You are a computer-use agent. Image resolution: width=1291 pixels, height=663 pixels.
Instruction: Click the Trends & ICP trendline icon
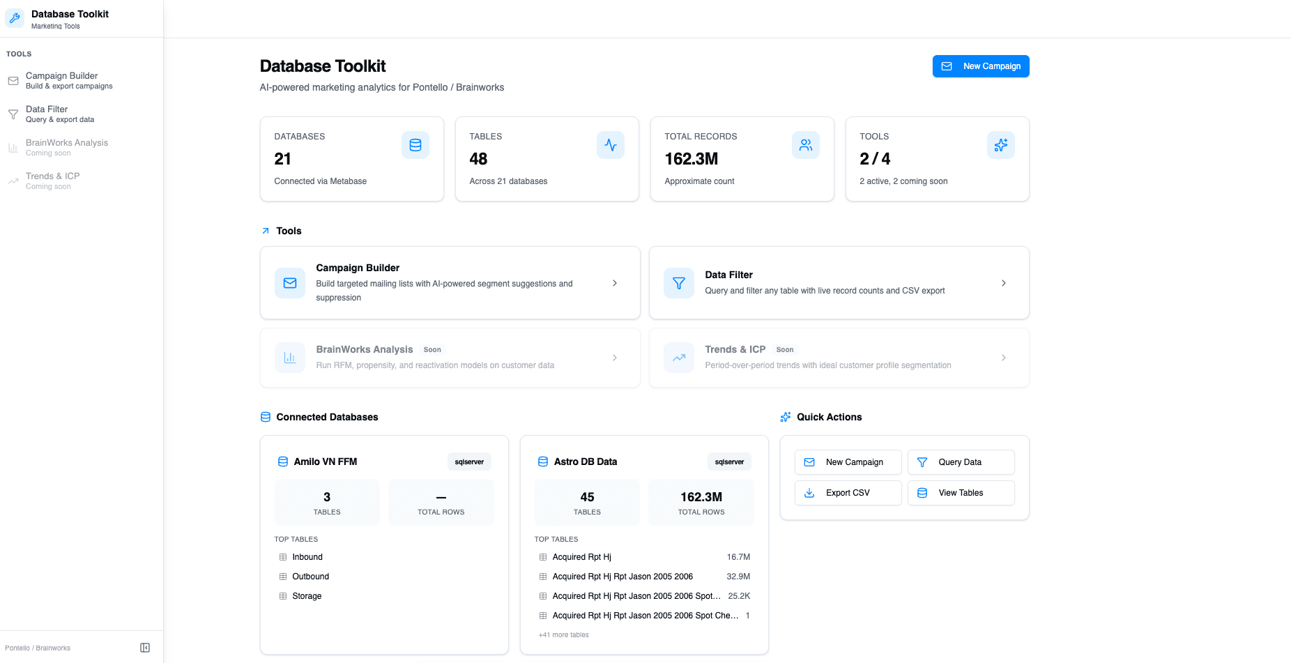(13, 181)
